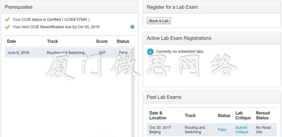This screenshot has width=282, height=137.
Task: Click the Register for a Lab Exam header
Action: click(x=212, y=7)
